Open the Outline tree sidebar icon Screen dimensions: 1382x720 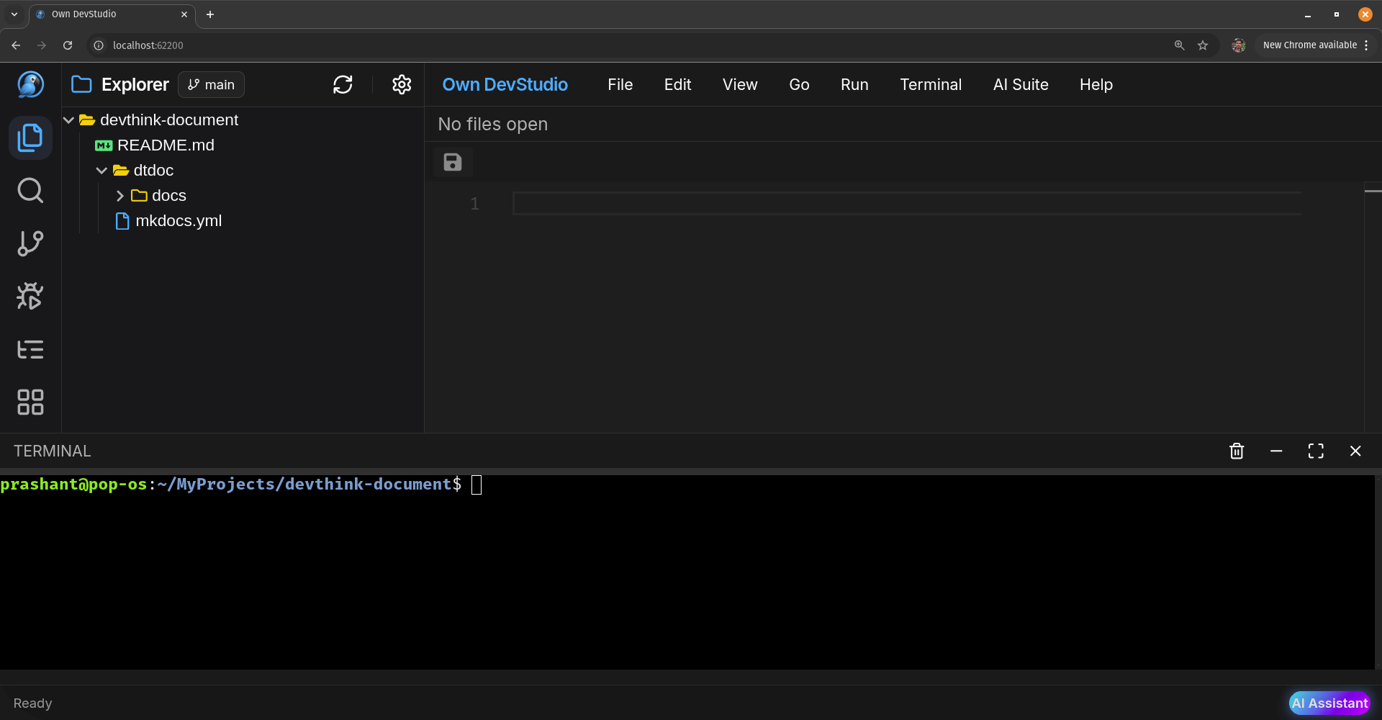[x=30, y=349]
